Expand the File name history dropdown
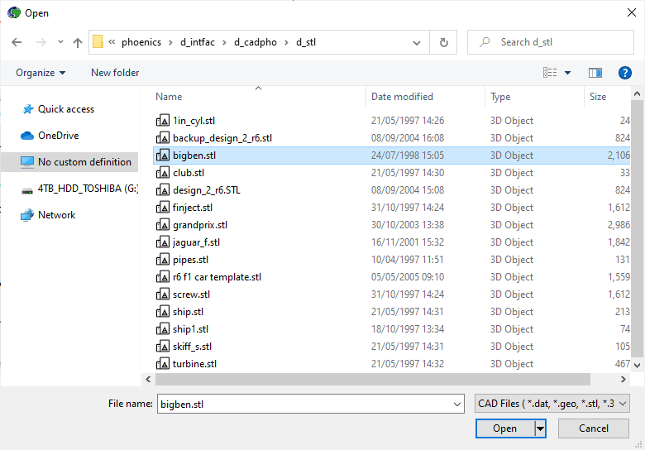 (457, 404)
